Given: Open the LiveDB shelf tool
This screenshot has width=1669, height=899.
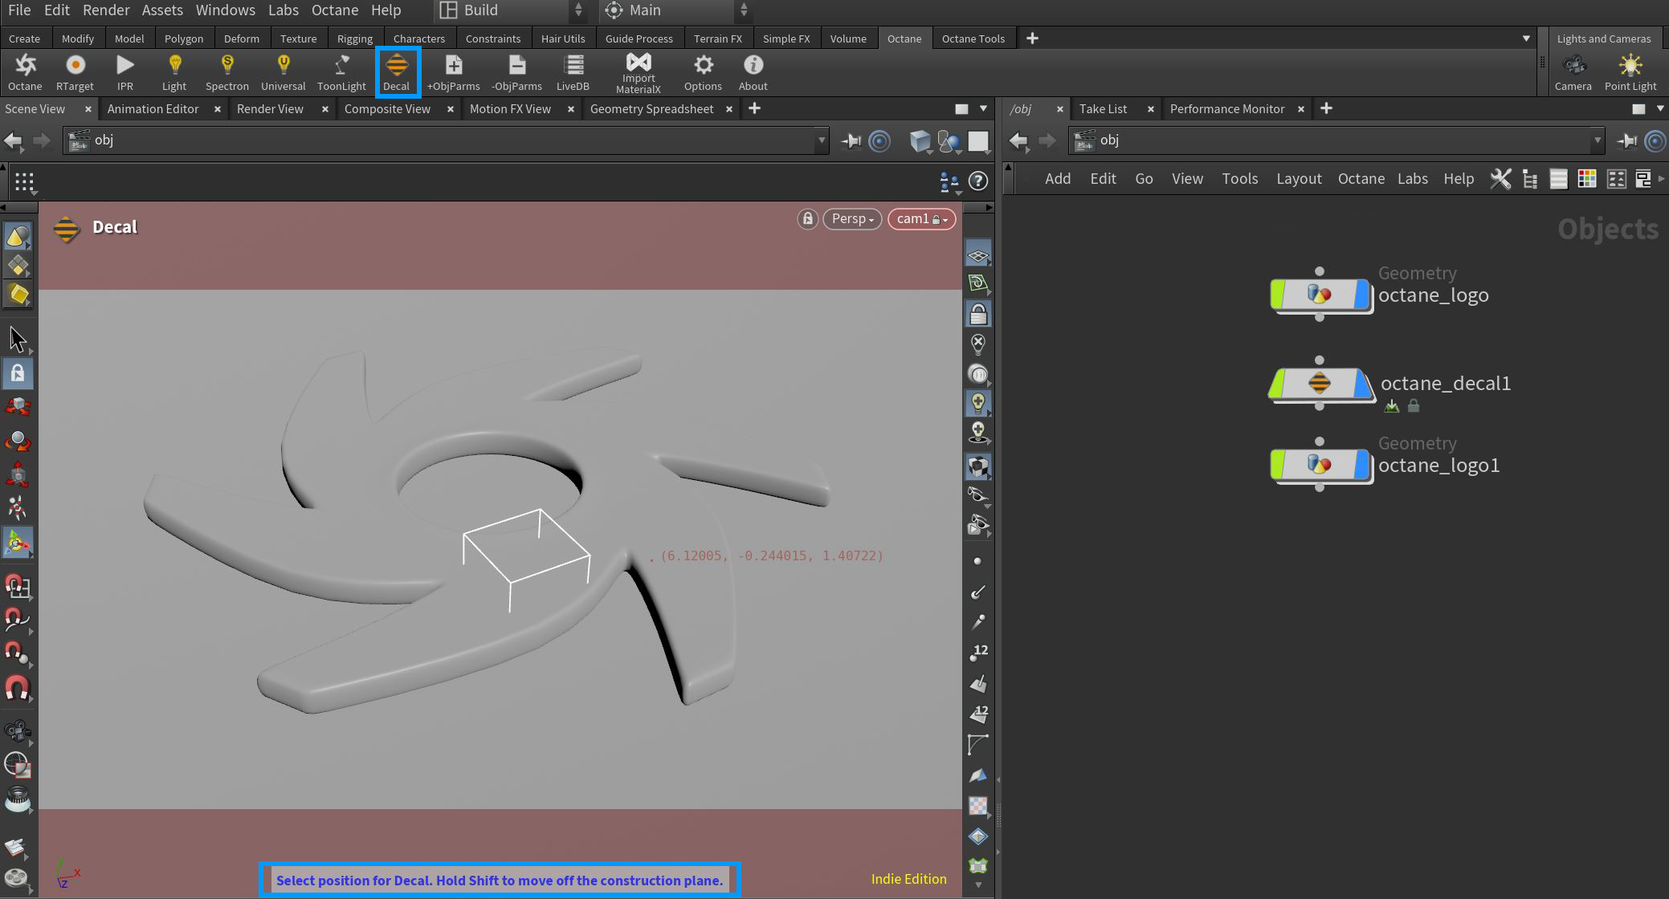Looking at the screenshot, I should [x=573, y=66].
